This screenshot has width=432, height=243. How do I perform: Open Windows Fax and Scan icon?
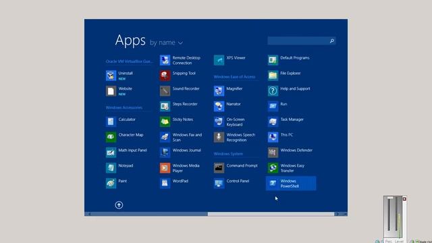(x=165, y=137)
